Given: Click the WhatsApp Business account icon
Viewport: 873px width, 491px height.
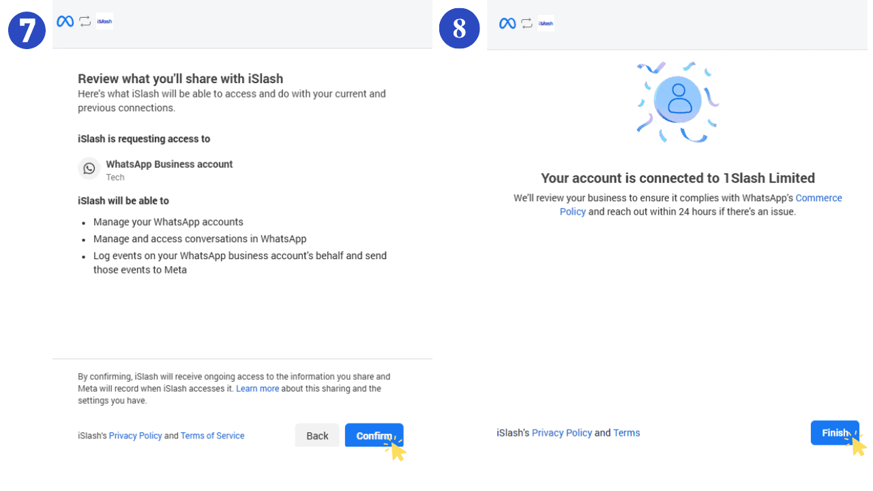Looking at the screenshot, I should coord(89,168).
